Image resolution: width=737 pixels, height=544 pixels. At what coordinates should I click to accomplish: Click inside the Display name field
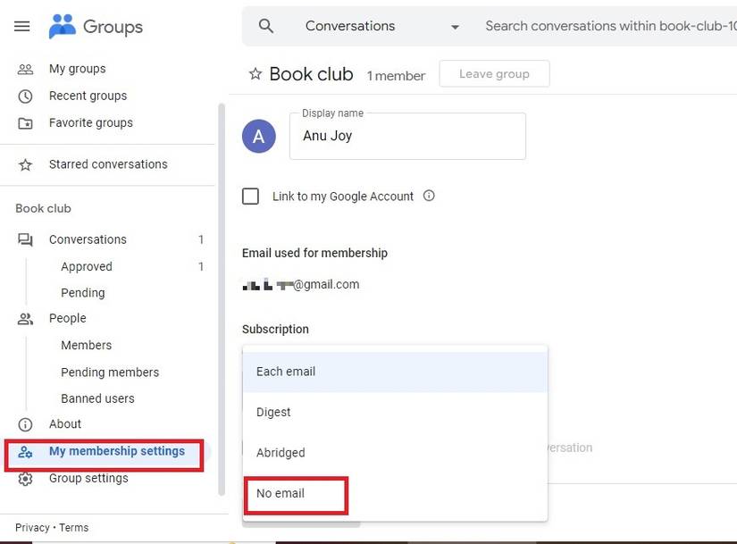click(x=407, y=137)
